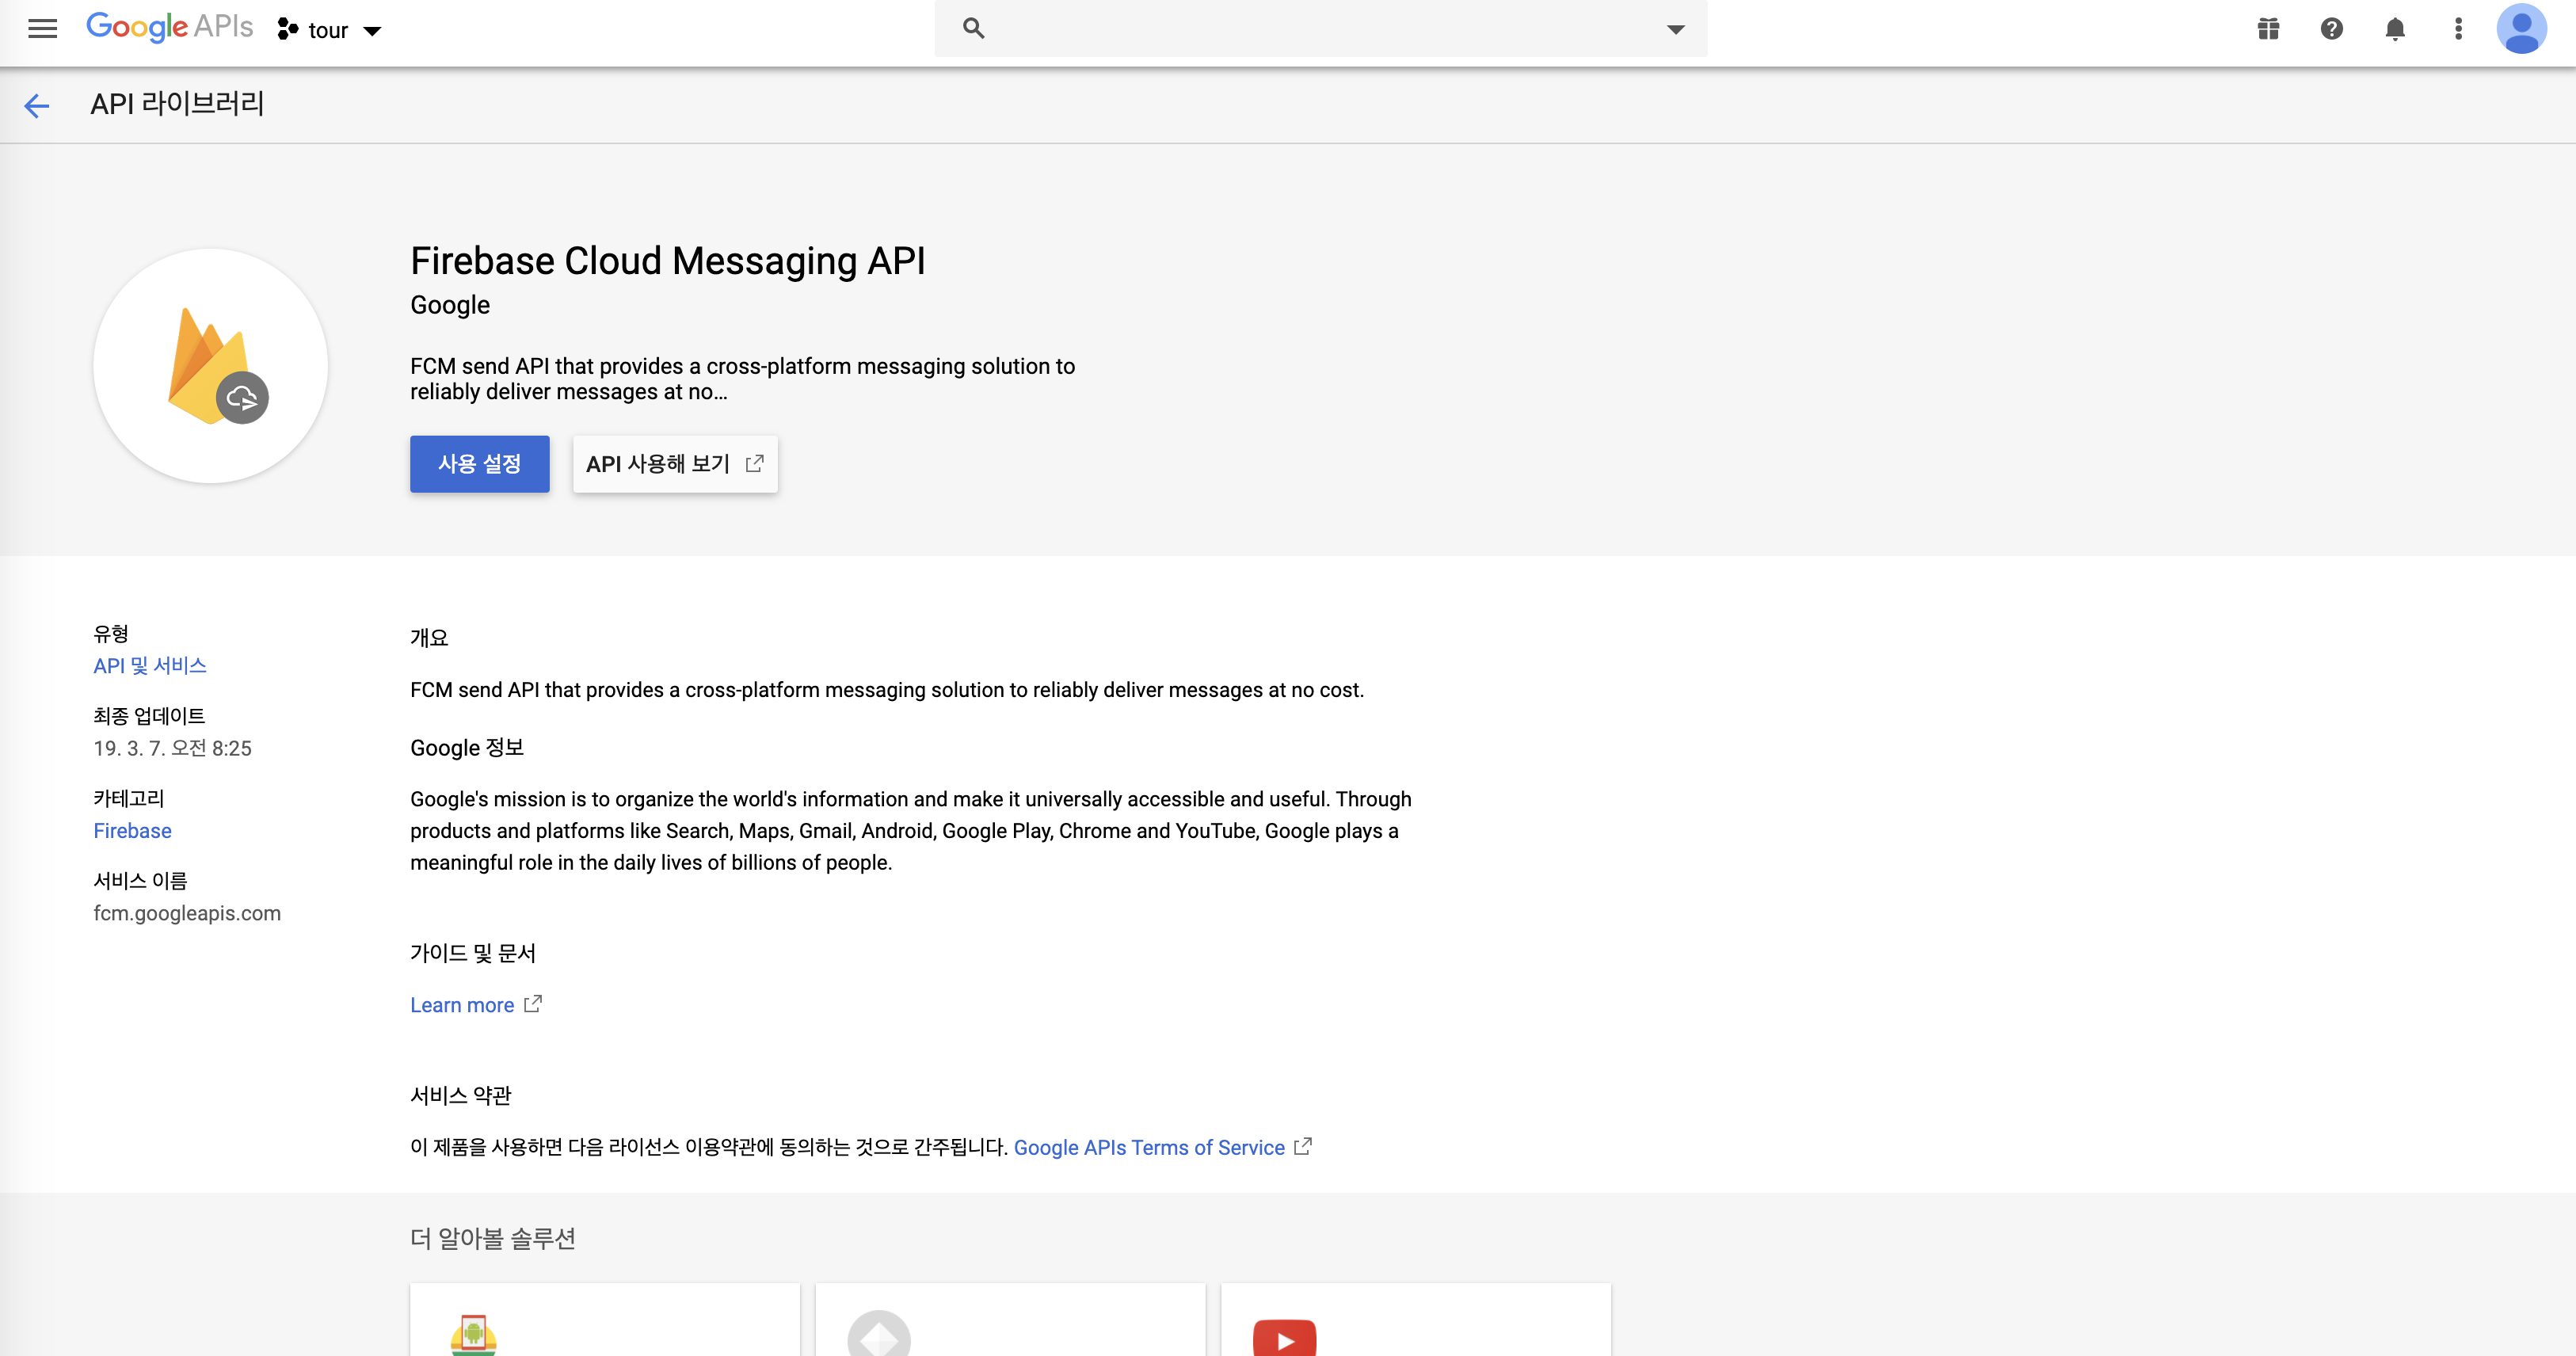The width and height of the screenshot is (2576, 1356).
Task: Expand the tour project selector dropdown
Action: coord(330,30)
